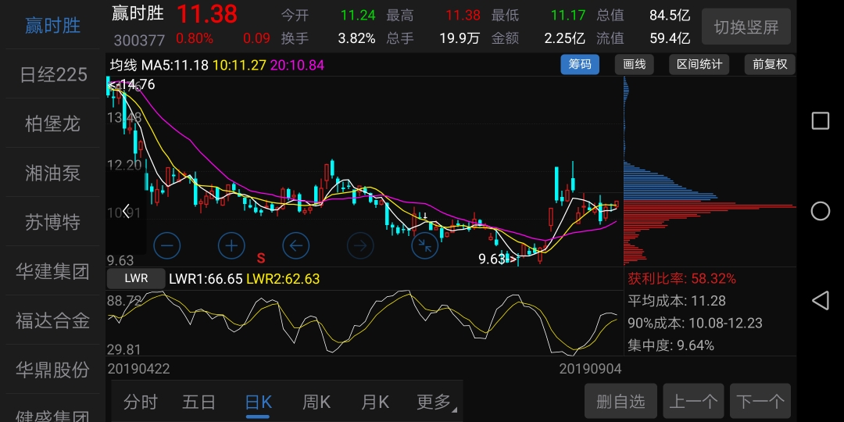The image size is (844, 422).
Task: Go to previous stock 上一个
Action: click(x=692, y=401)
